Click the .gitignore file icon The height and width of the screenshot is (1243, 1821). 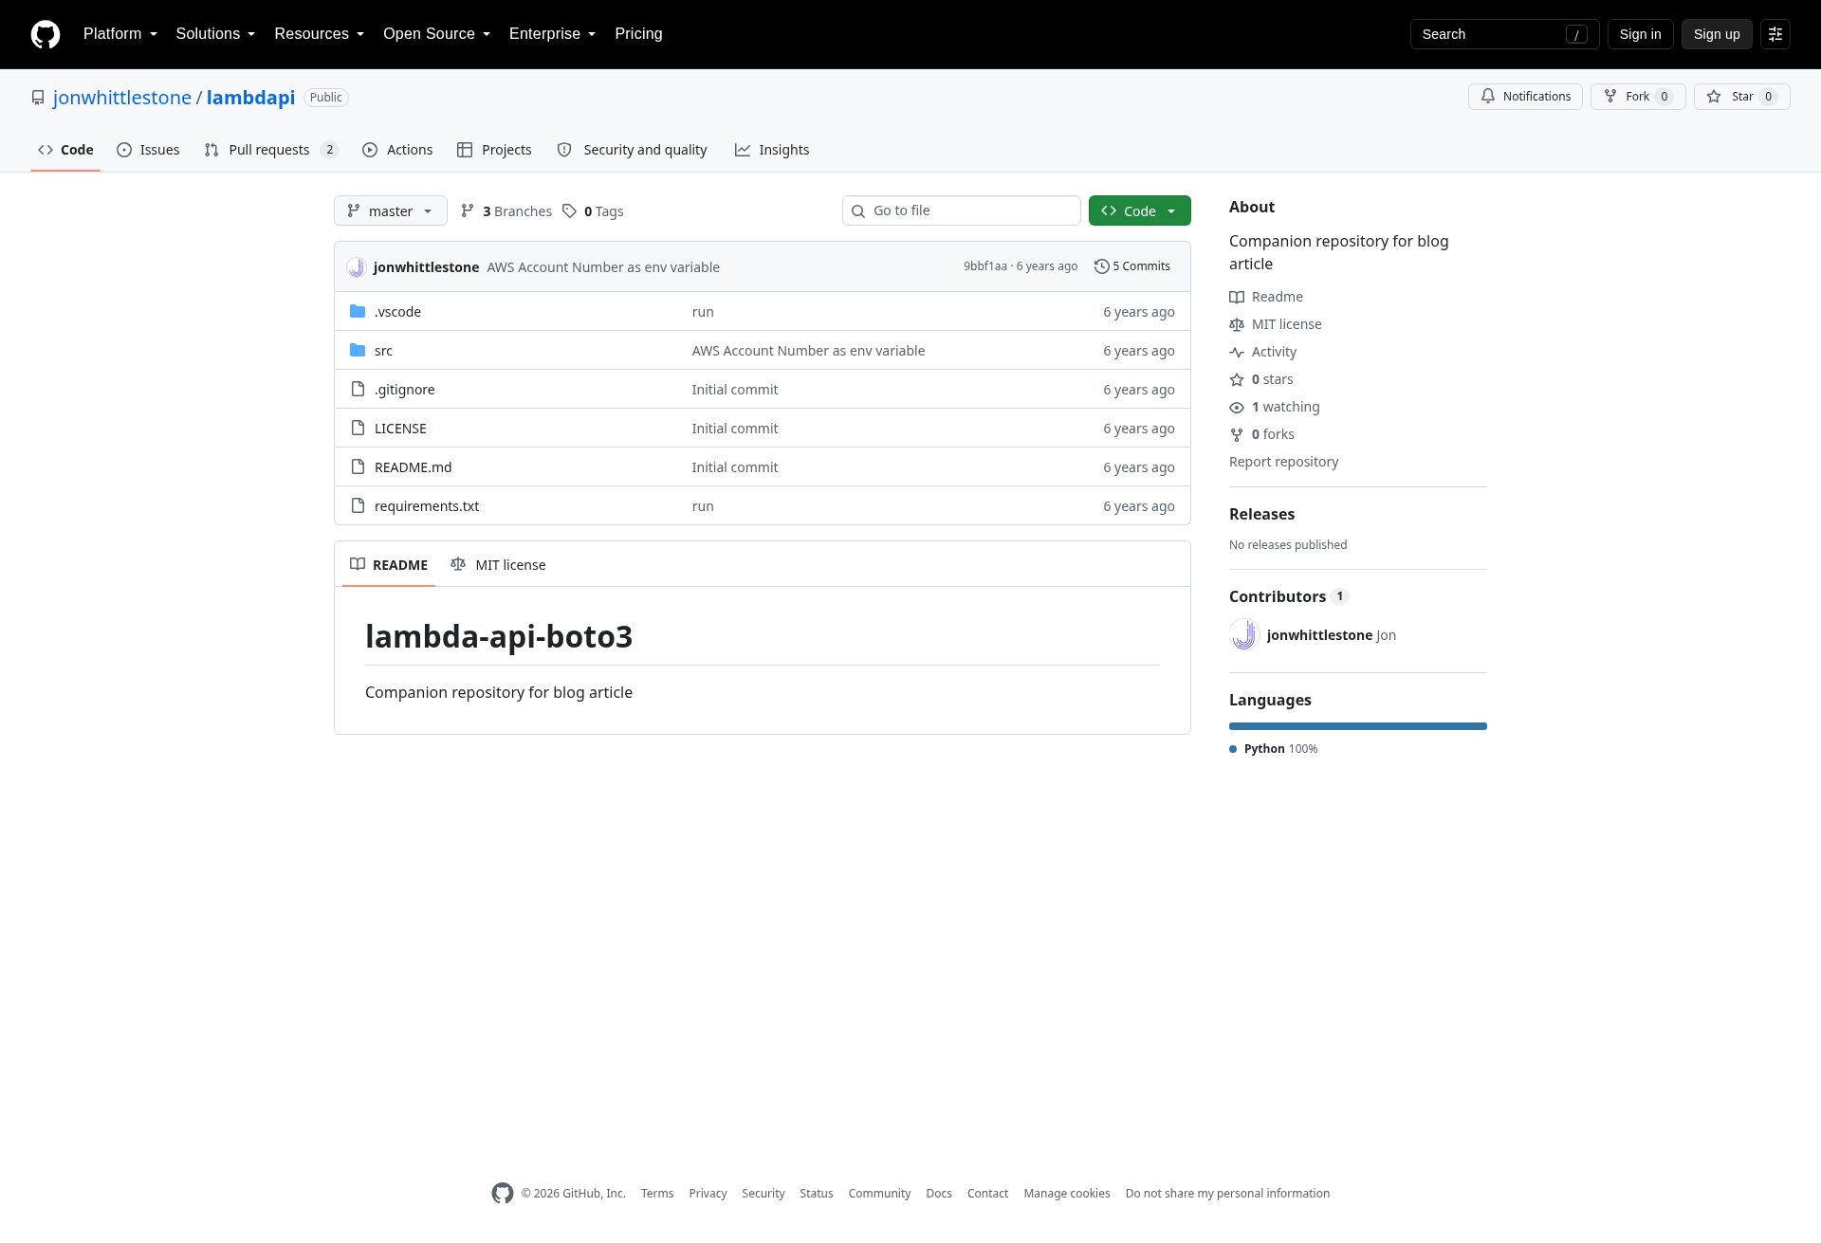358,389
